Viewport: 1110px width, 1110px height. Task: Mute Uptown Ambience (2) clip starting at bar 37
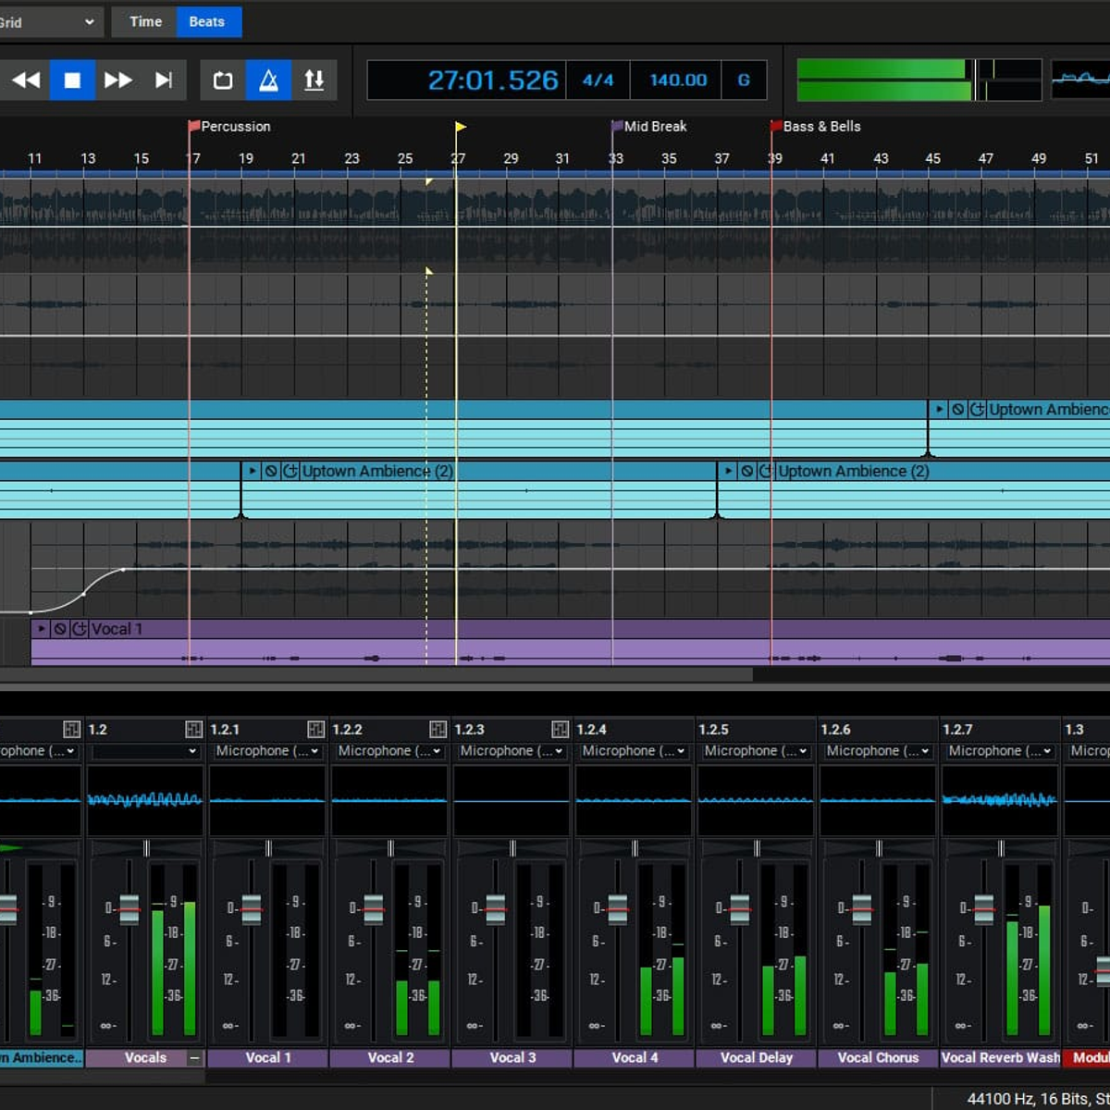coord(747,471)
